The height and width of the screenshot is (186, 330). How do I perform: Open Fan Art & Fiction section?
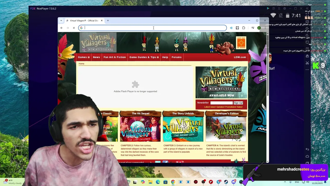[115, 57]
